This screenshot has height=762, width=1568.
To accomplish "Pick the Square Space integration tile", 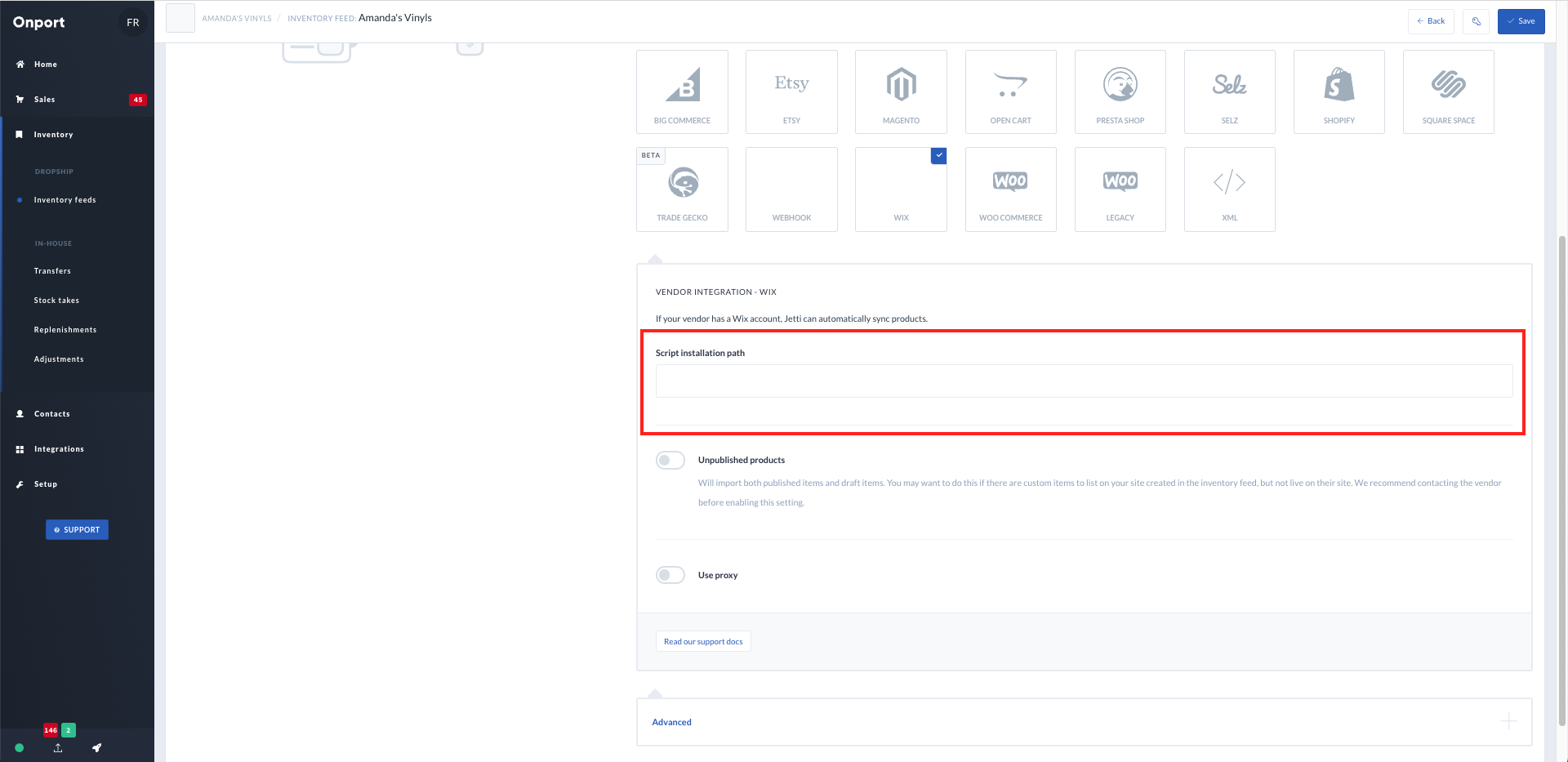I will tap(1449, 91).
